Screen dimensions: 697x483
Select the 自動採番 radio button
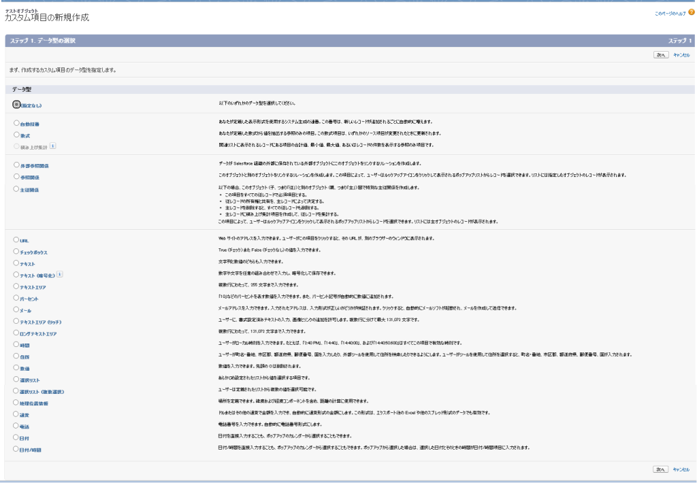[16, 124]
